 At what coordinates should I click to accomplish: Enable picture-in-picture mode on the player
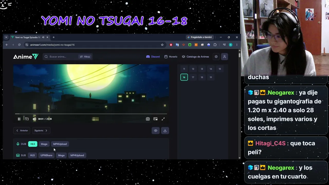tap(156, 119)
